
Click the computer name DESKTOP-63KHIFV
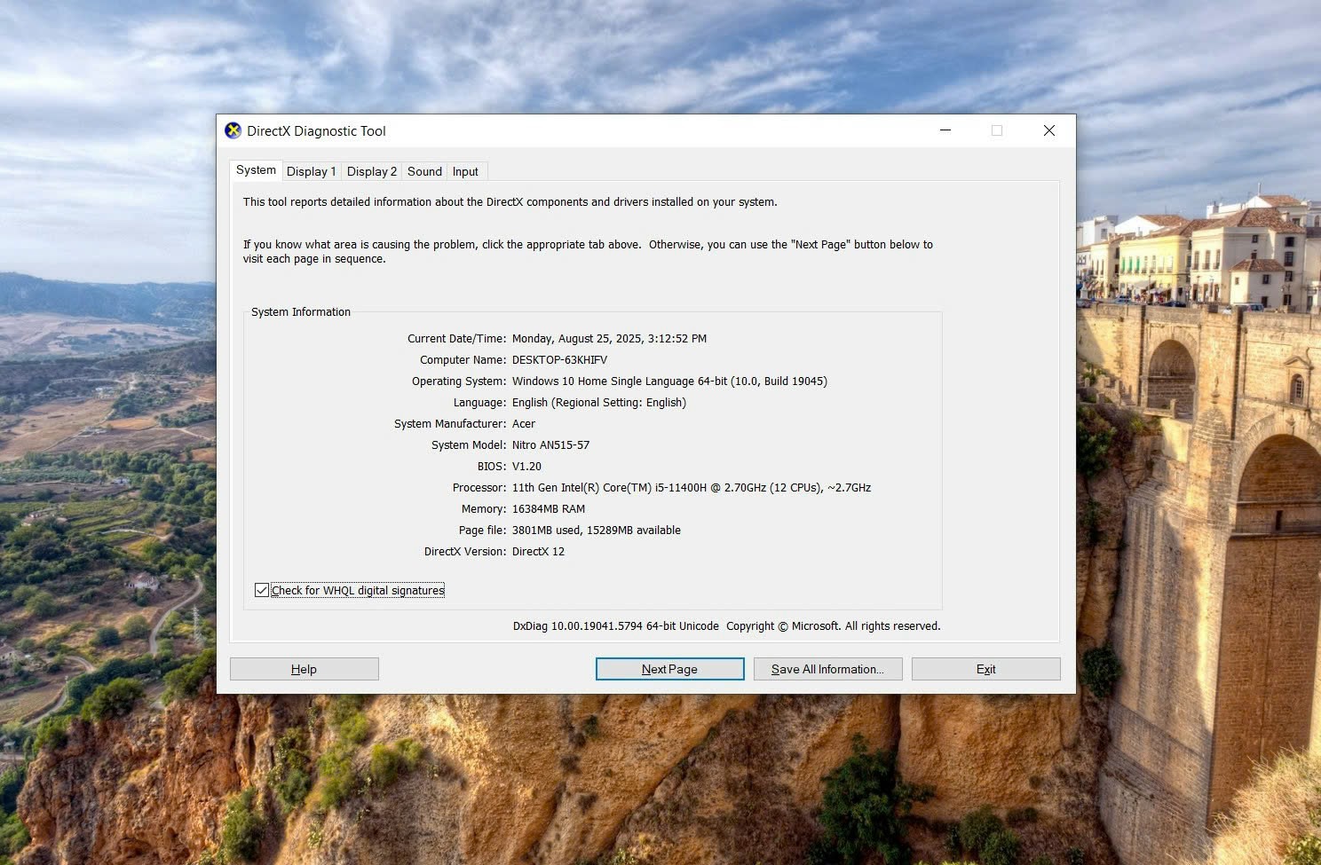pyautogui.click(x=559, y=360)
